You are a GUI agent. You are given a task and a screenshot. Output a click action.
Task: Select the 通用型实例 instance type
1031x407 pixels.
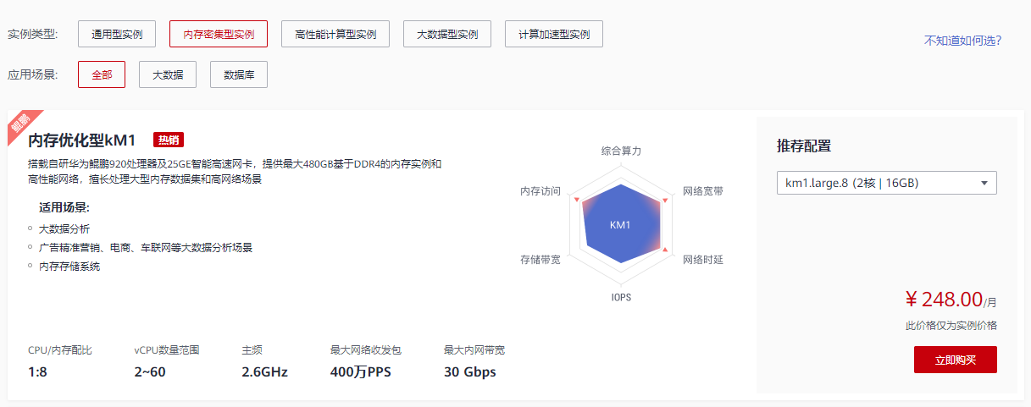click(117, 35)
